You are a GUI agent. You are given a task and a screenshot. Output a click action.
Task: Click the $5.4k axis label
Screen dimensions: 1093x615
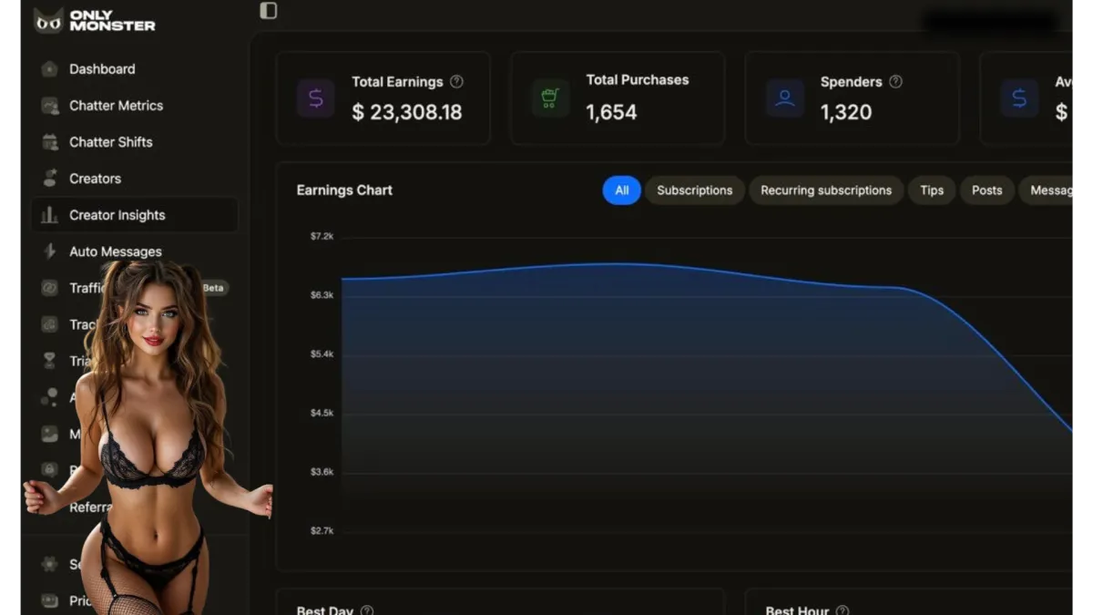(x=322, y=354)
